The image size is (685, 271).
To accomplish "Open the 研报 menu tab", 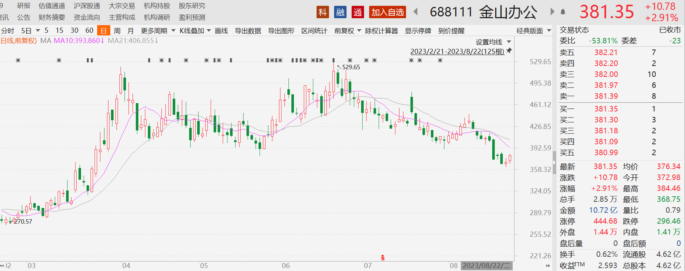I will pos(24,6).
